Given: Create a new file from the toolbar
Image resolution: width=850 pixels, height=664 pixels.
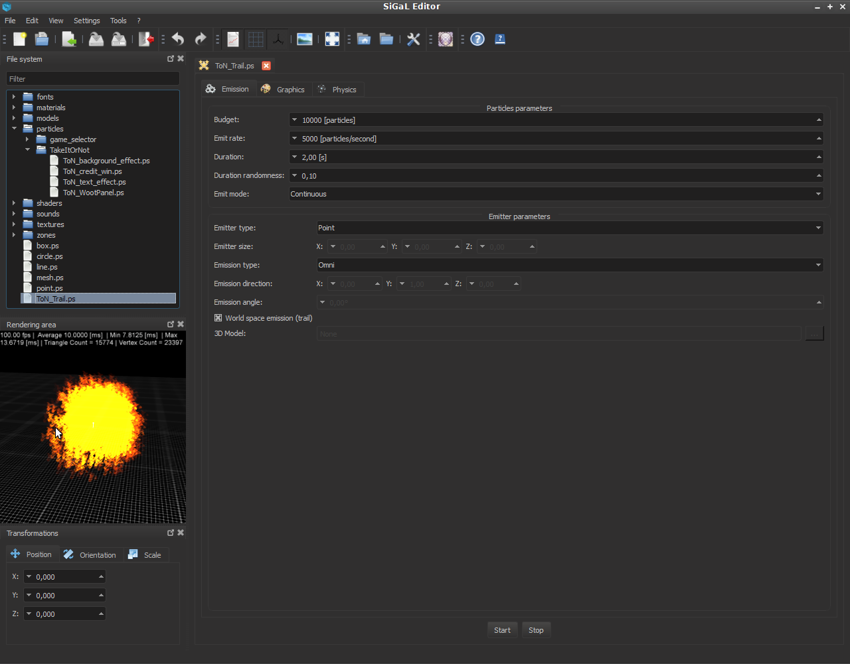Looking at the screenshot, I should tap(20, 39).
